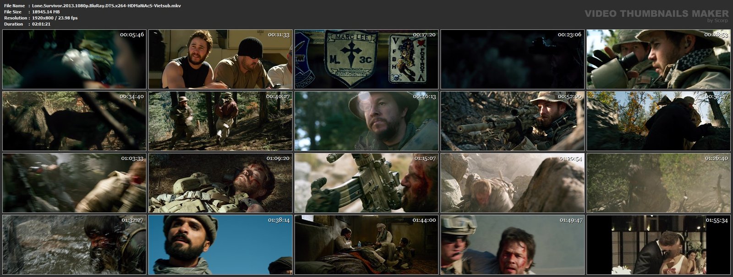The image size is (733, 277).
Task: Select wedding scene thumbnail 01:55:34
Action: (x=659, y=245)
